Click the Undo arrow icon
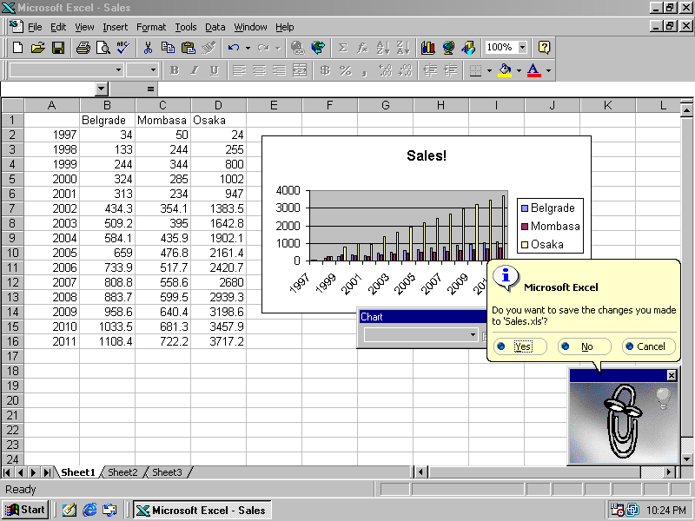 point(234,48)
